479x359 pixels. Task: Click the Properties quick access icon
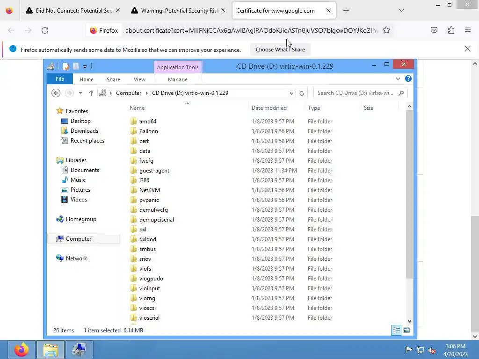[65, 66]
